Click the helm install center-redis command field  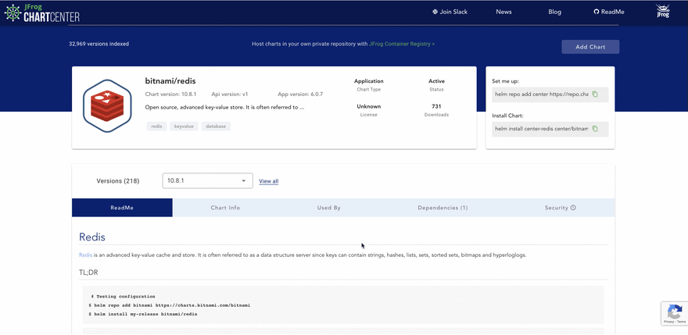(x=550, y=129)
